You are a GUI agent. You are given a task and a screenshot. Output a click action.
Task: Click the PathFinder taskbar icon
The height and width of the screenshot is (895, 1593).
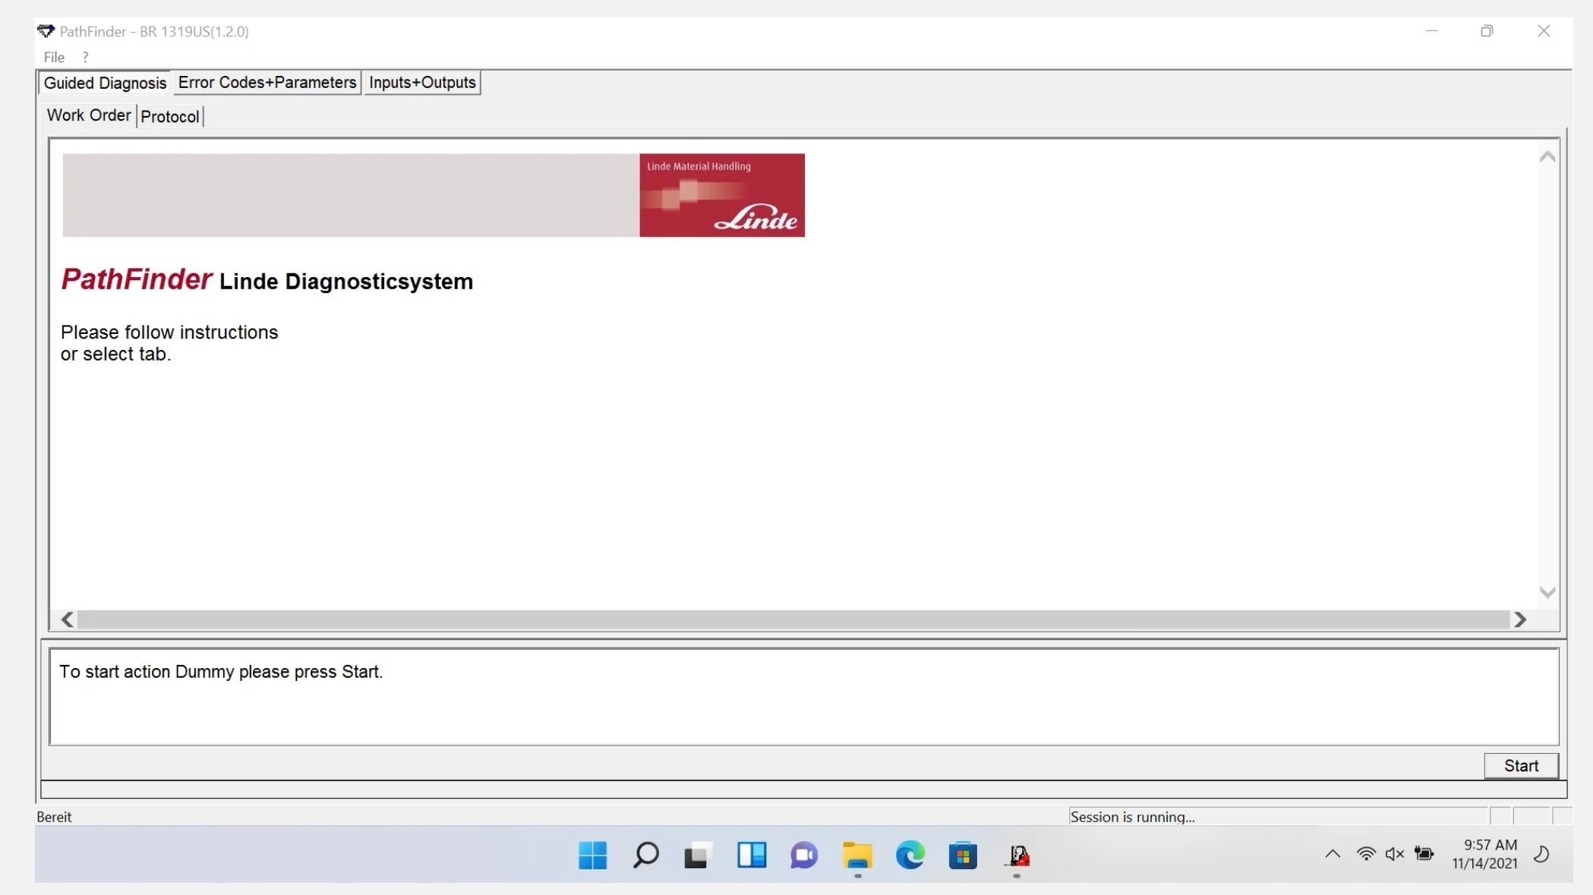click(x=1017, y=856)
